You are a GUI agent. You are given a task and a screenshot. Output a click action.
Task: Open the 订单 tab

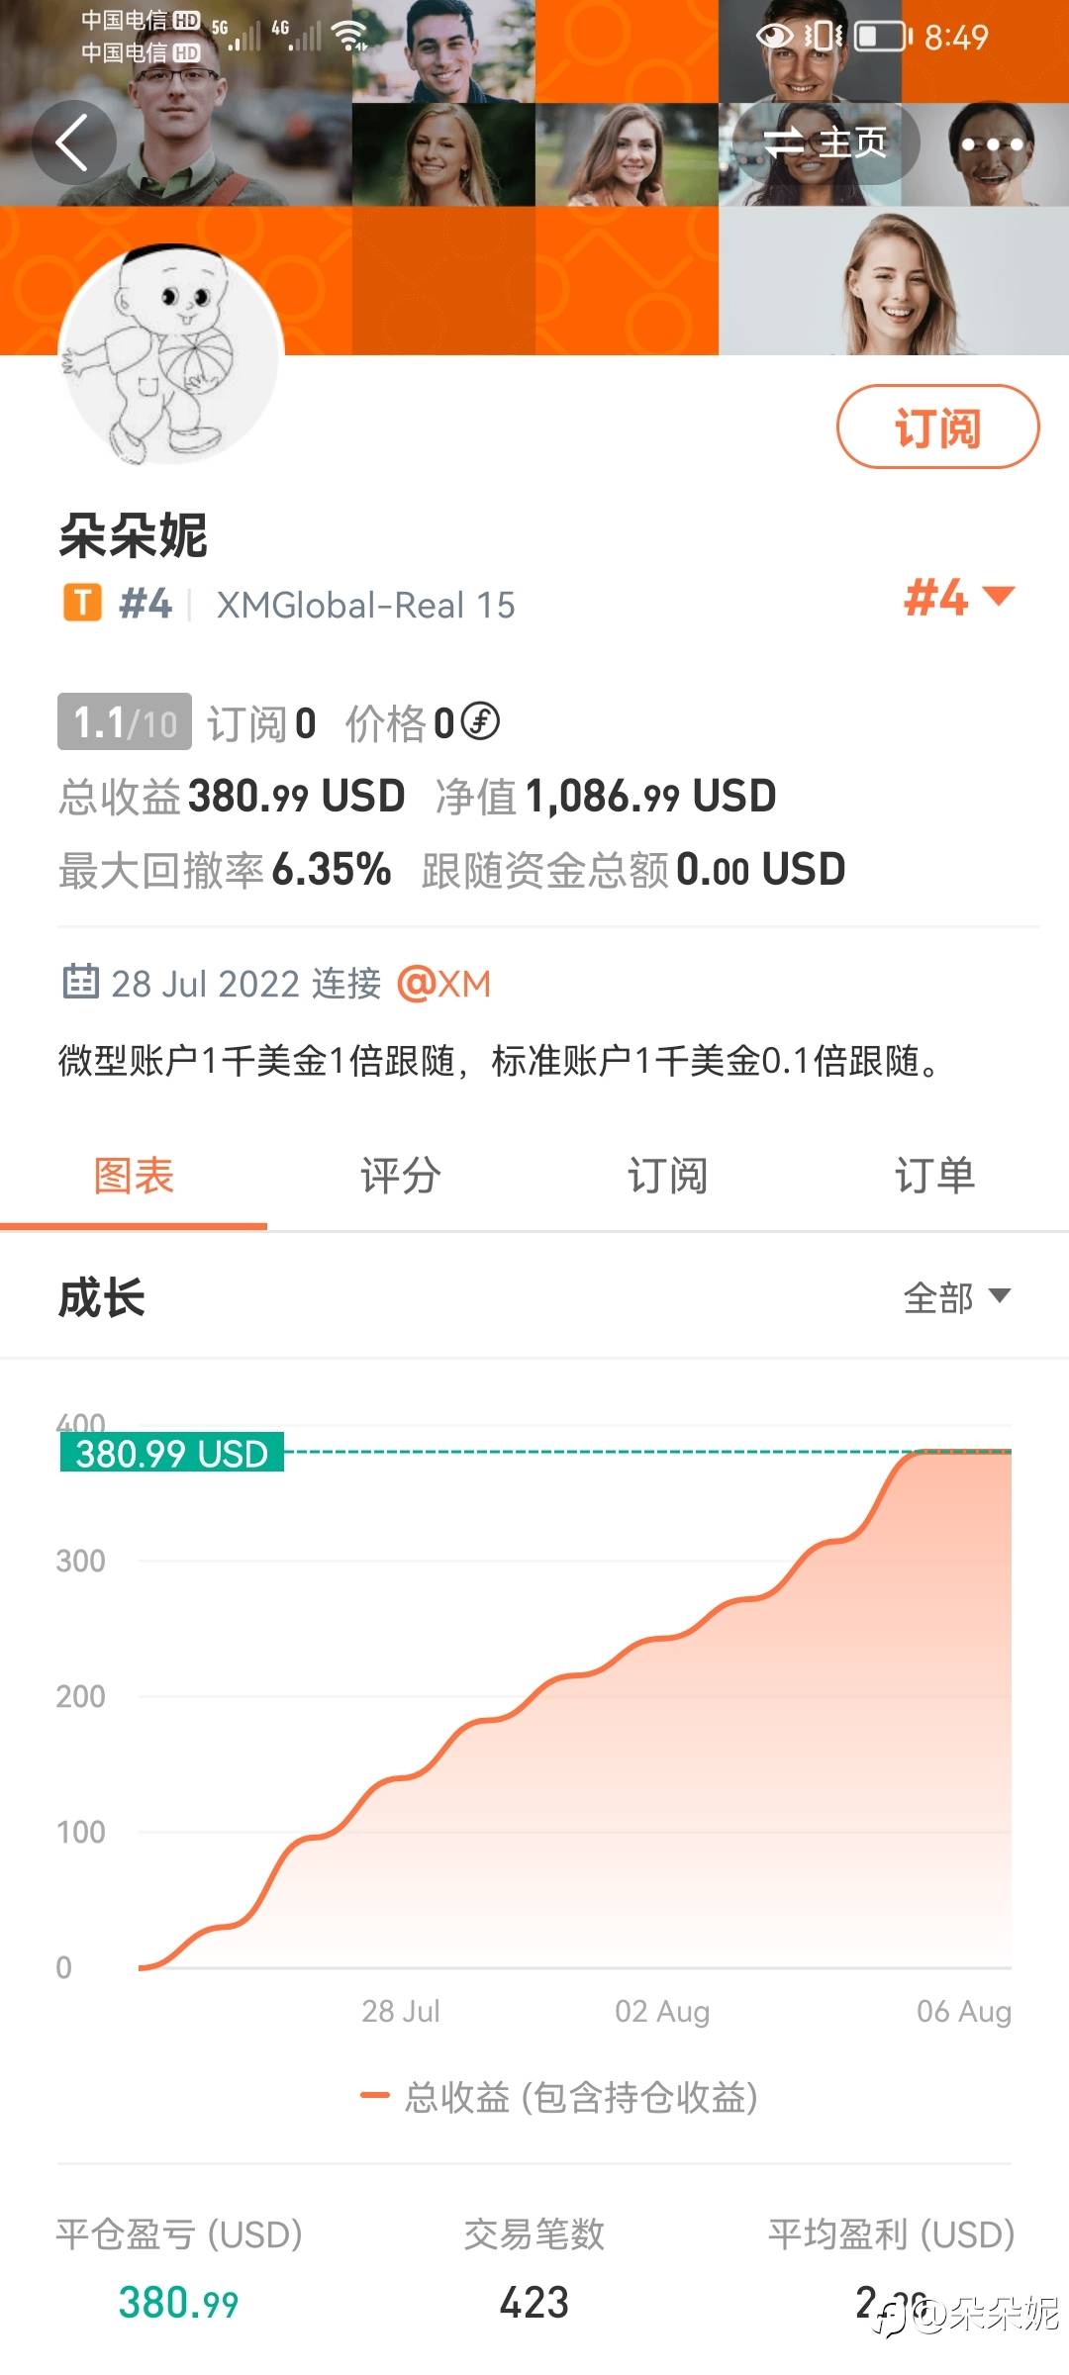click(x=934, y=1176)
